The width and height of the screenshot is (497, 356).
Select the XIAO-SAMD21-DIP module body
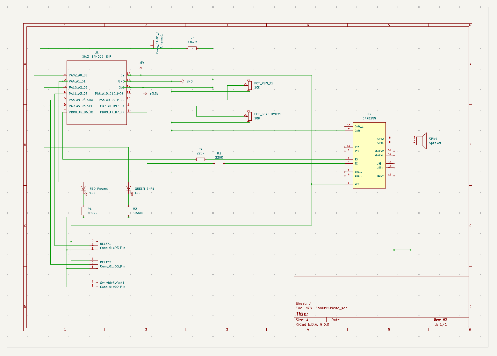click(x=97, y=92)
